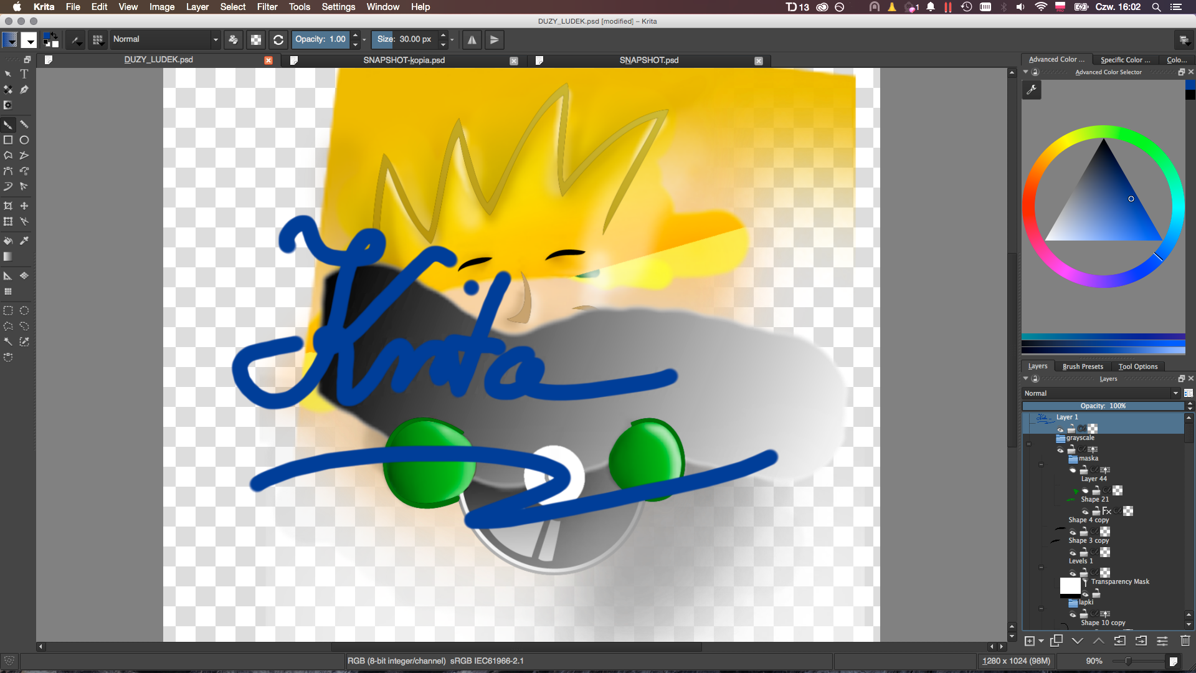Open the layer blending mode dropdown
Image resolution: width=1196 pixels, height=673 pixels.
[1101, 393]
